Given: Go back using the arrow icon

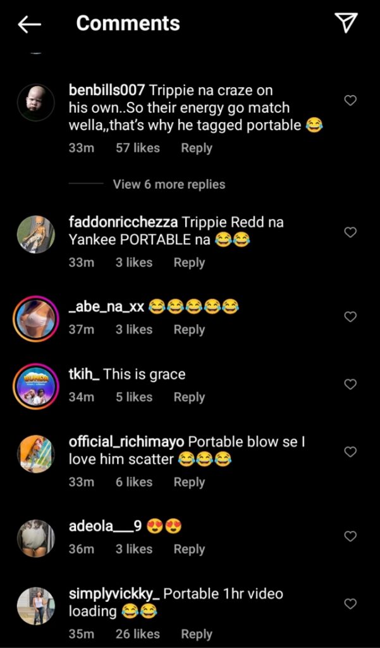Looking at the screenshot, I should (x=29, y=24).
